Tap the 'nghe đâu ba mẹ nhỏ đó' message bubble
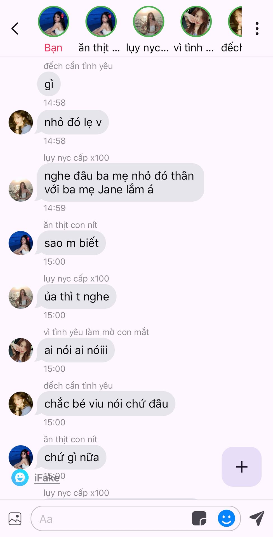Viewport: 273px width, 537px height. pyautogui.click(x=121, y=182)
